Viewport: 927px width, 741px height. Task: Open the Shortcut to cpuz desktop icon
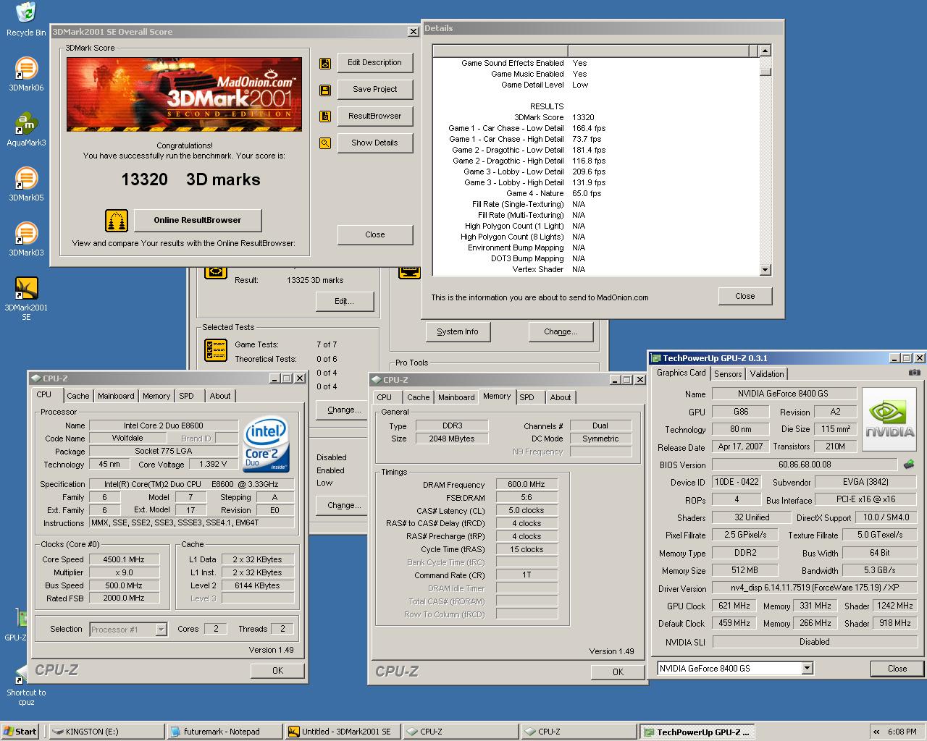tap(26, 686)
